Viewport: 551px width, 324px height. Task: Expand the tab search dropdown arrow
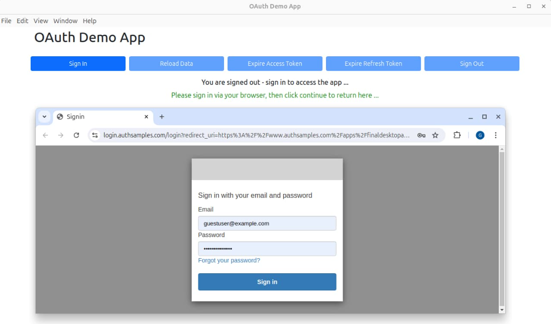44,117
